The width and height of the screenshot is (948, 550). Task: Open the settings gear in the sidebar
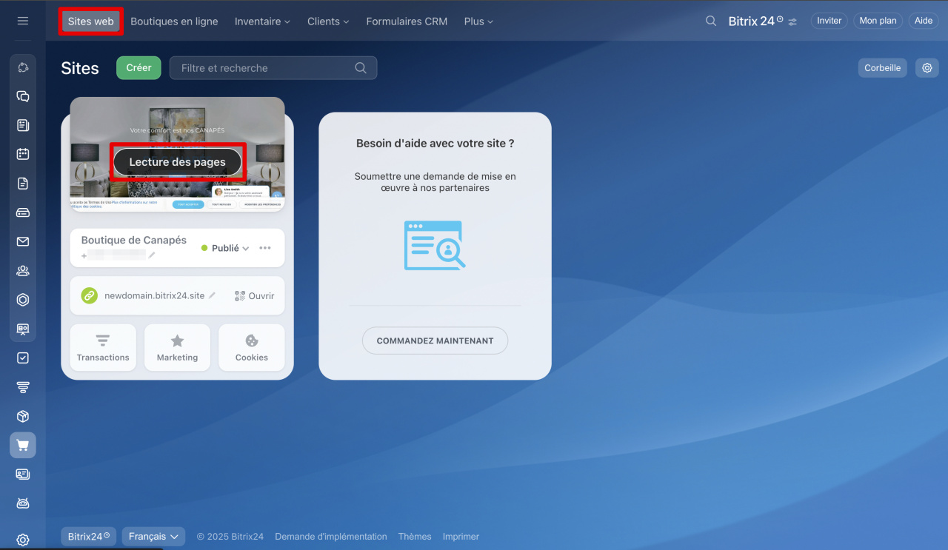[23, 540]
